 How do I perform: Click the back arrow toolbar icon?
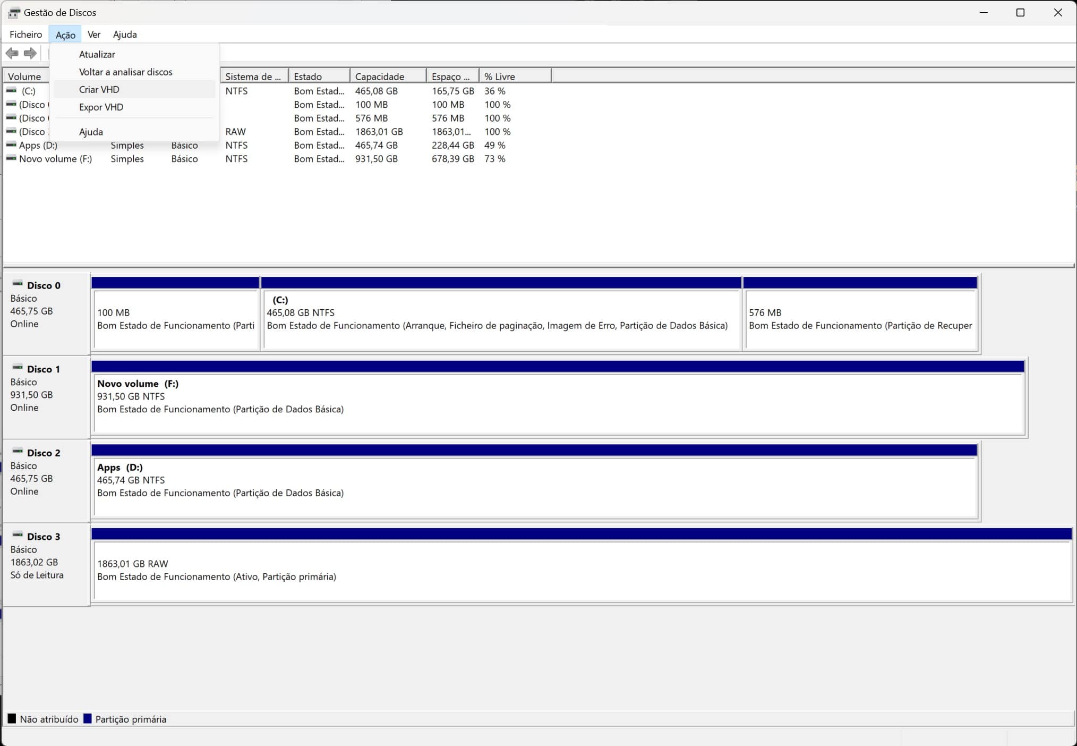12,53
